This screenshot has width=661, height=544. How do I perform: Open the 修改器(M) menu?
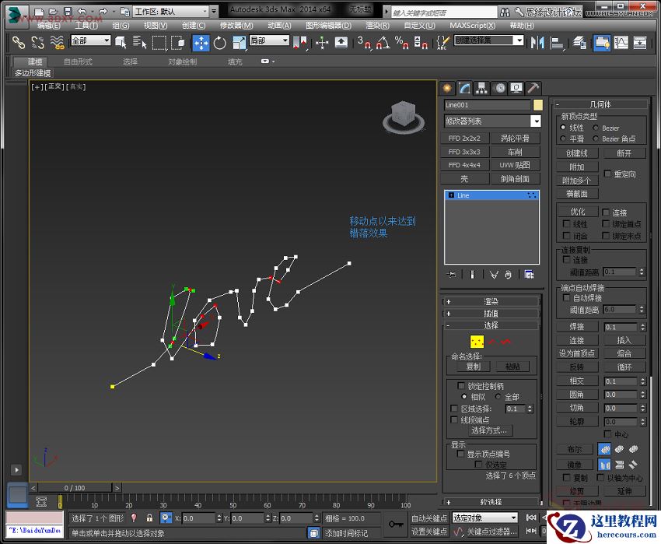point(236,25)
